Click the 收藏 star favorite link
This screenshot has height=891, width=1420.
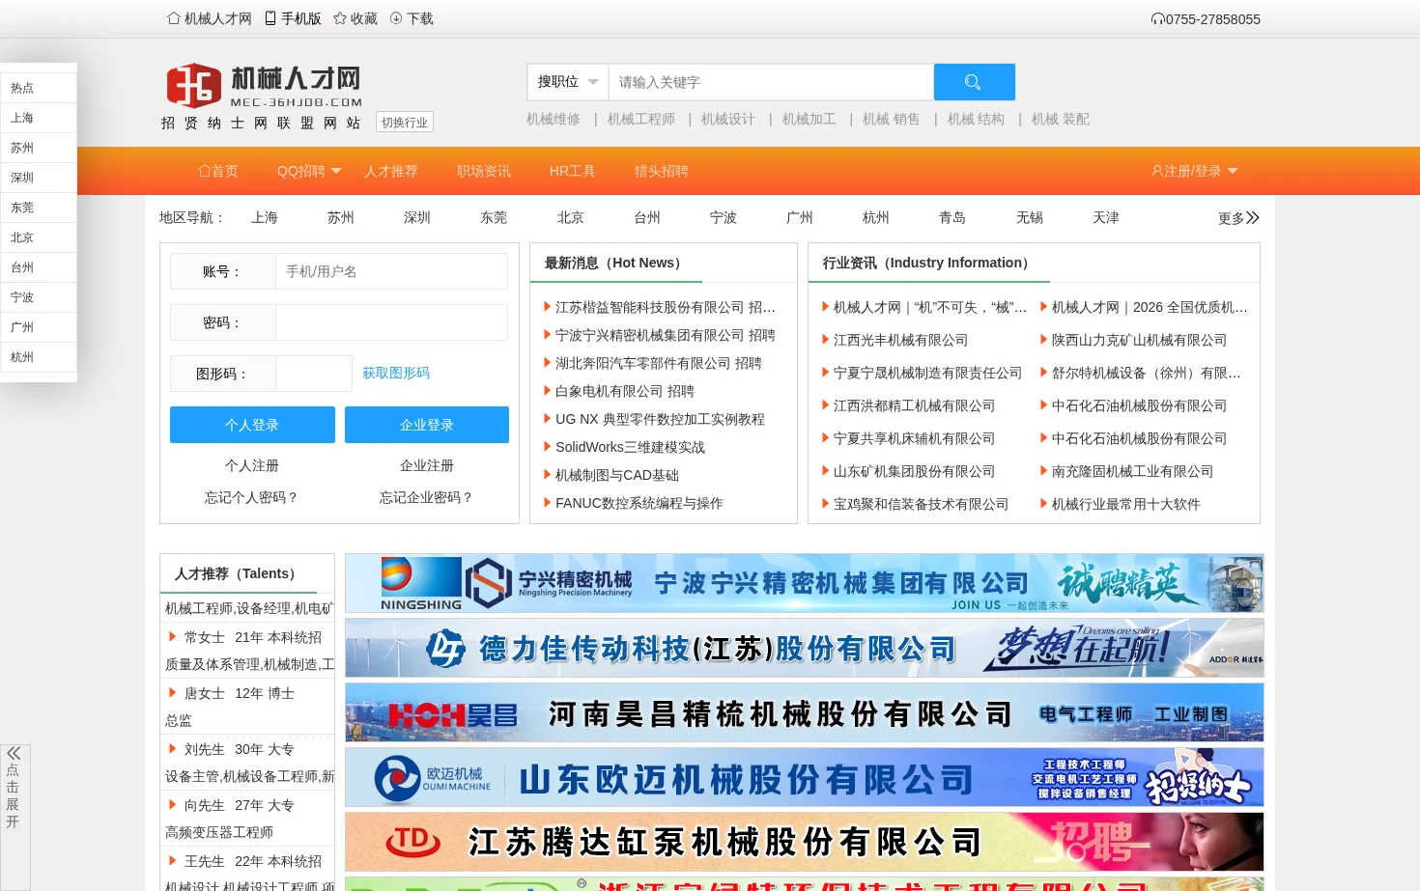pyautogui.click(x=355, y=18)
